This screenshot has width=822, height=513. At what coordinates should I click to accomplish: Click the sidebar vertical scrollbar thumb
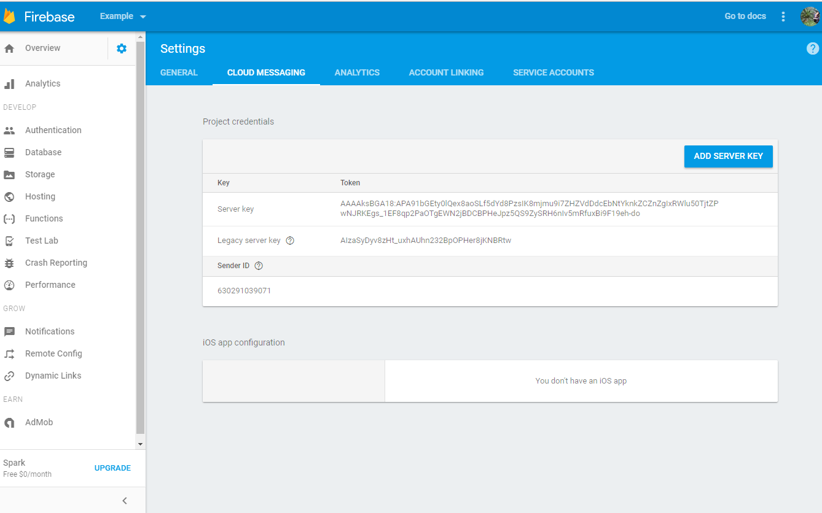click(141, 238)
